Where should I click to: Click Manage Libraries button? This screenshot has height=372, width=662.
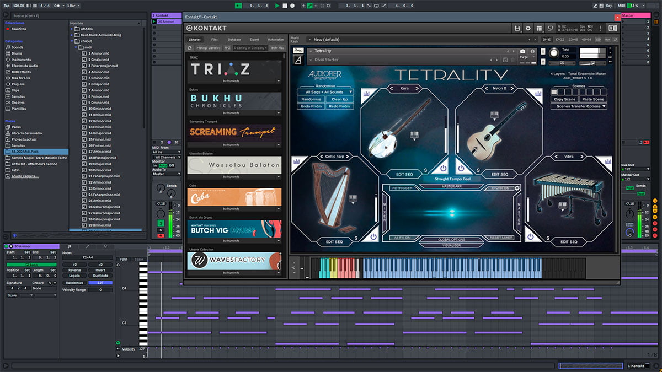pyautogui.click(x=207, y=48)
